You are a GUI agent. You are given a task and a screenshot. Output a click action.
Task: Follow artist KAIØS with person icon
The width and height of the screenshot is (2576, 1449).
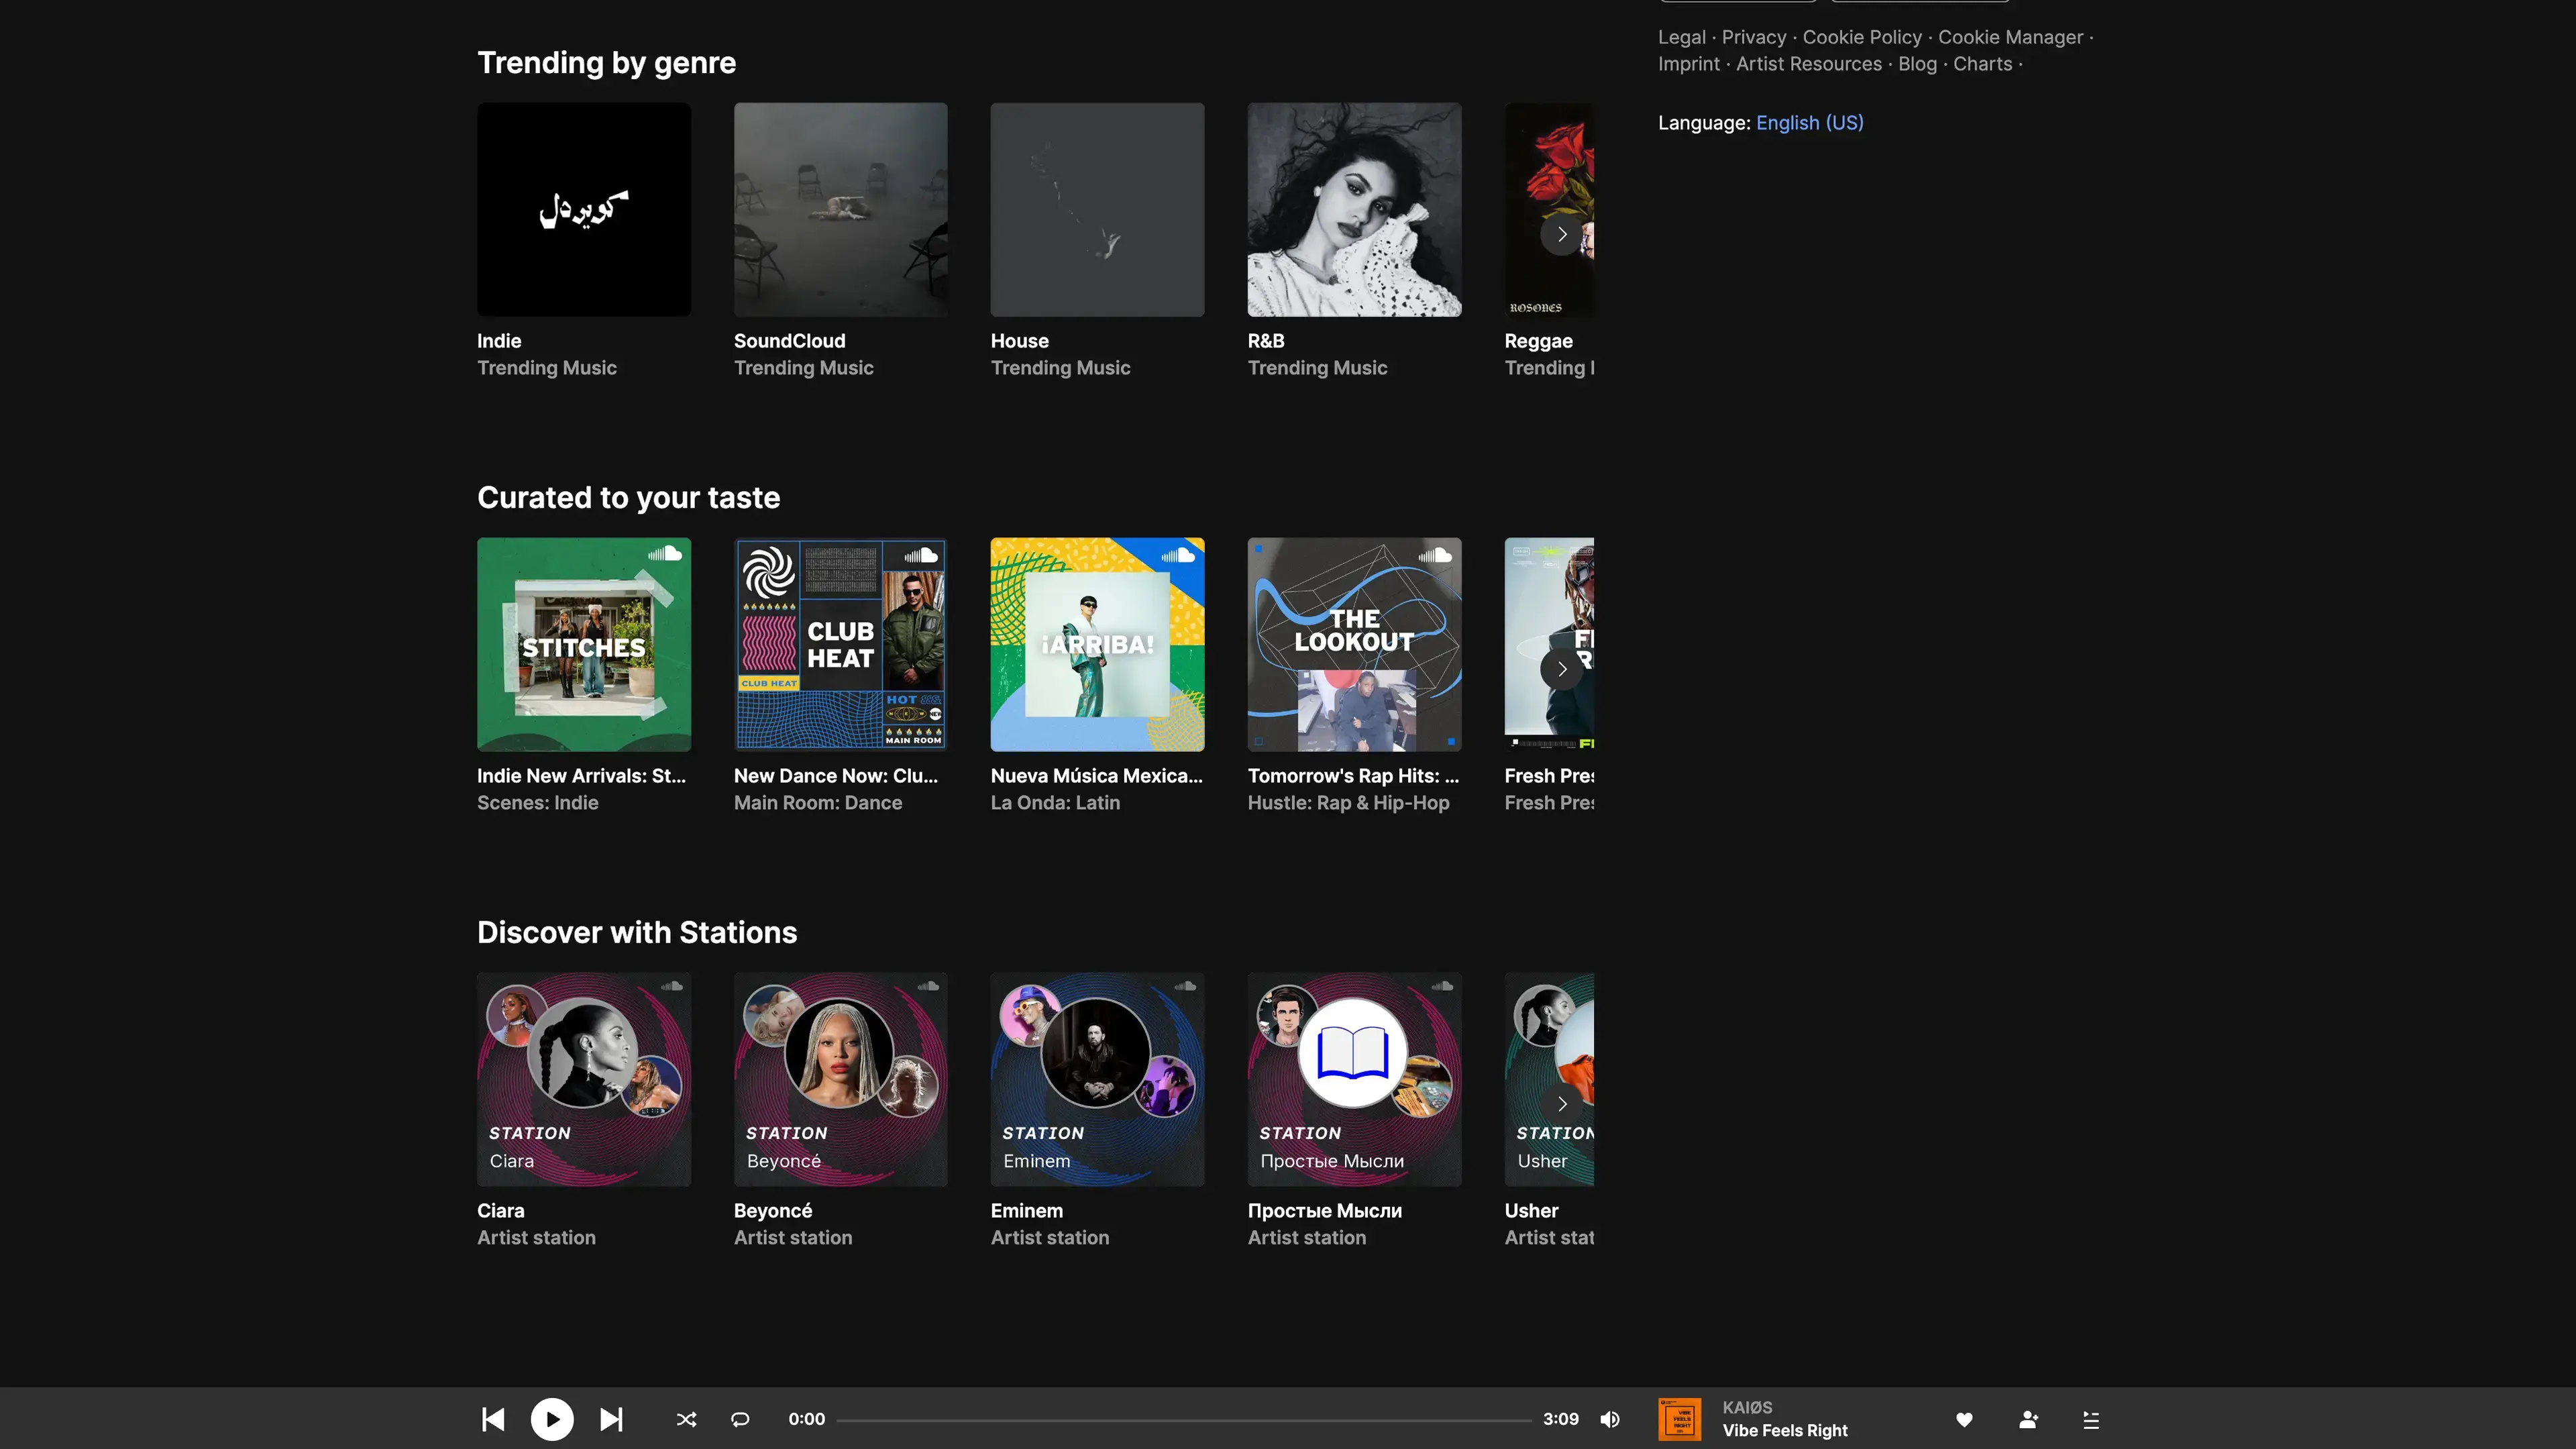pos(2028,1419)
